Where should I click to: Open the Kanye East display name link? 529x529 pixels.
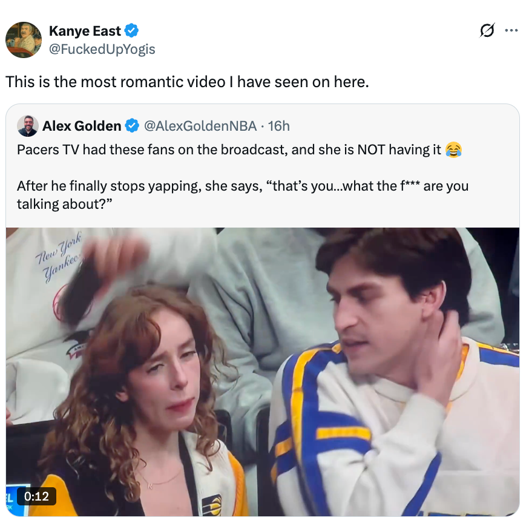click(x=85, y=31)
